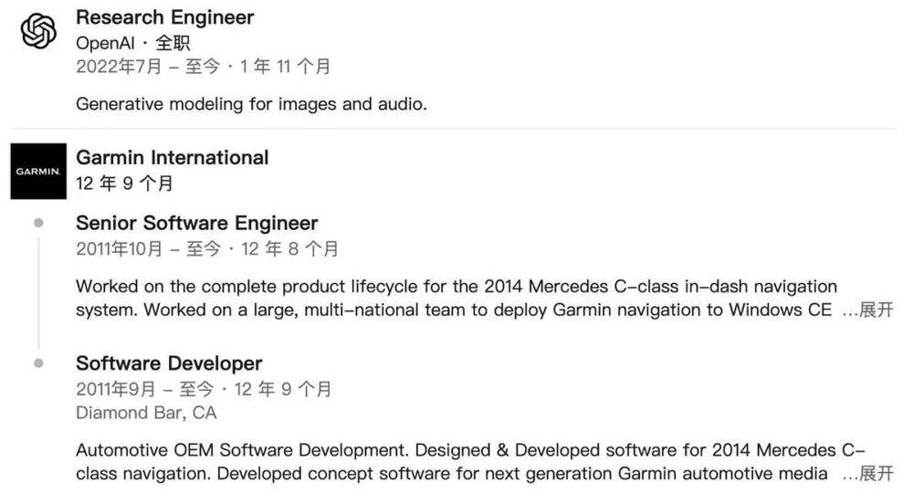Click the vertical timeline line between Garmin roles
The image size is (913, 504).
click(38, 292)
